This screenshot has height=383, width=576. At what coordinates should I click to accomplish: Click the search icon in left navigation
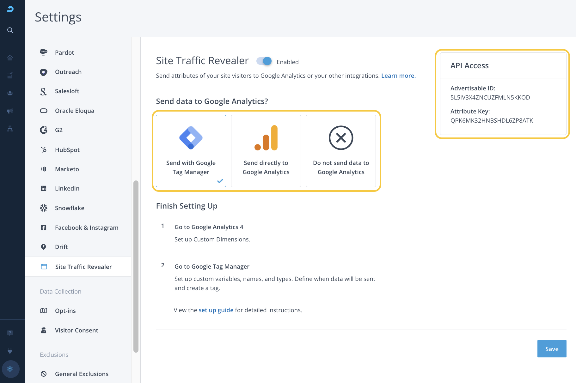[10, 30]
